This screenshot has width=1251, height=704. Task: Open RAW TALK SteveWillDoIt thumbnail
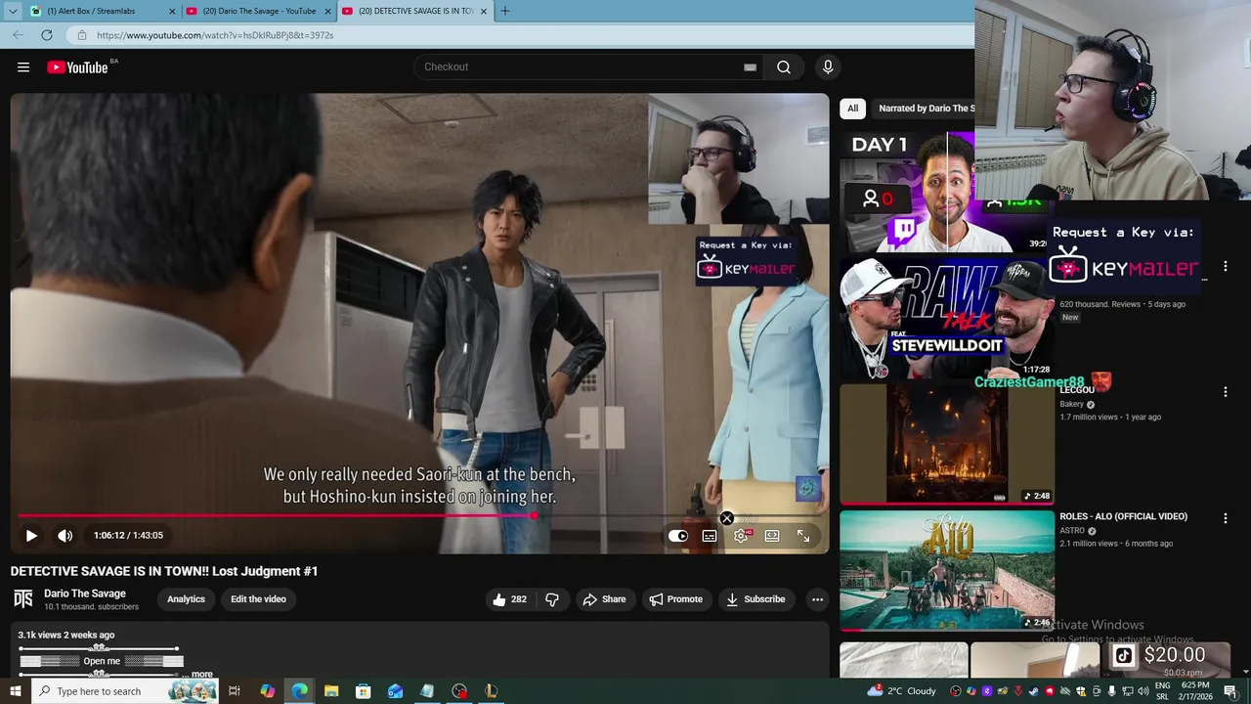[947, 319]
